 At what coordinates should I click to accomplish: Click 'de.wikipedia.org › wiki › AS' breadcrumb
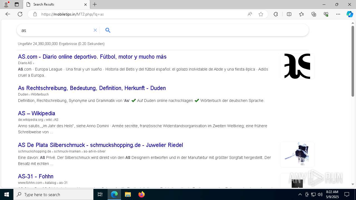(38, 120)
